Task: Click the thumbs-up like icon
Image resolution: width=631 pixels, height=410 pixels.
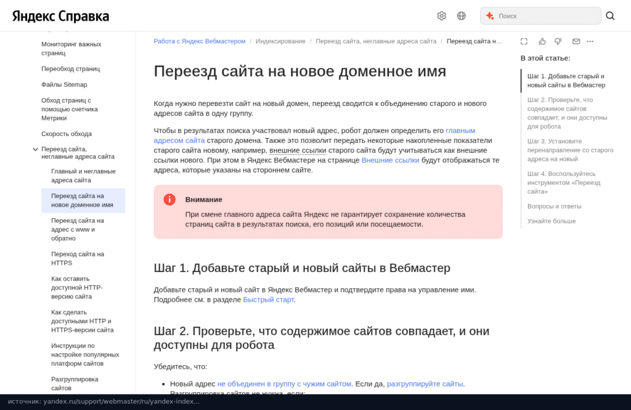Action: click(542, 41)
